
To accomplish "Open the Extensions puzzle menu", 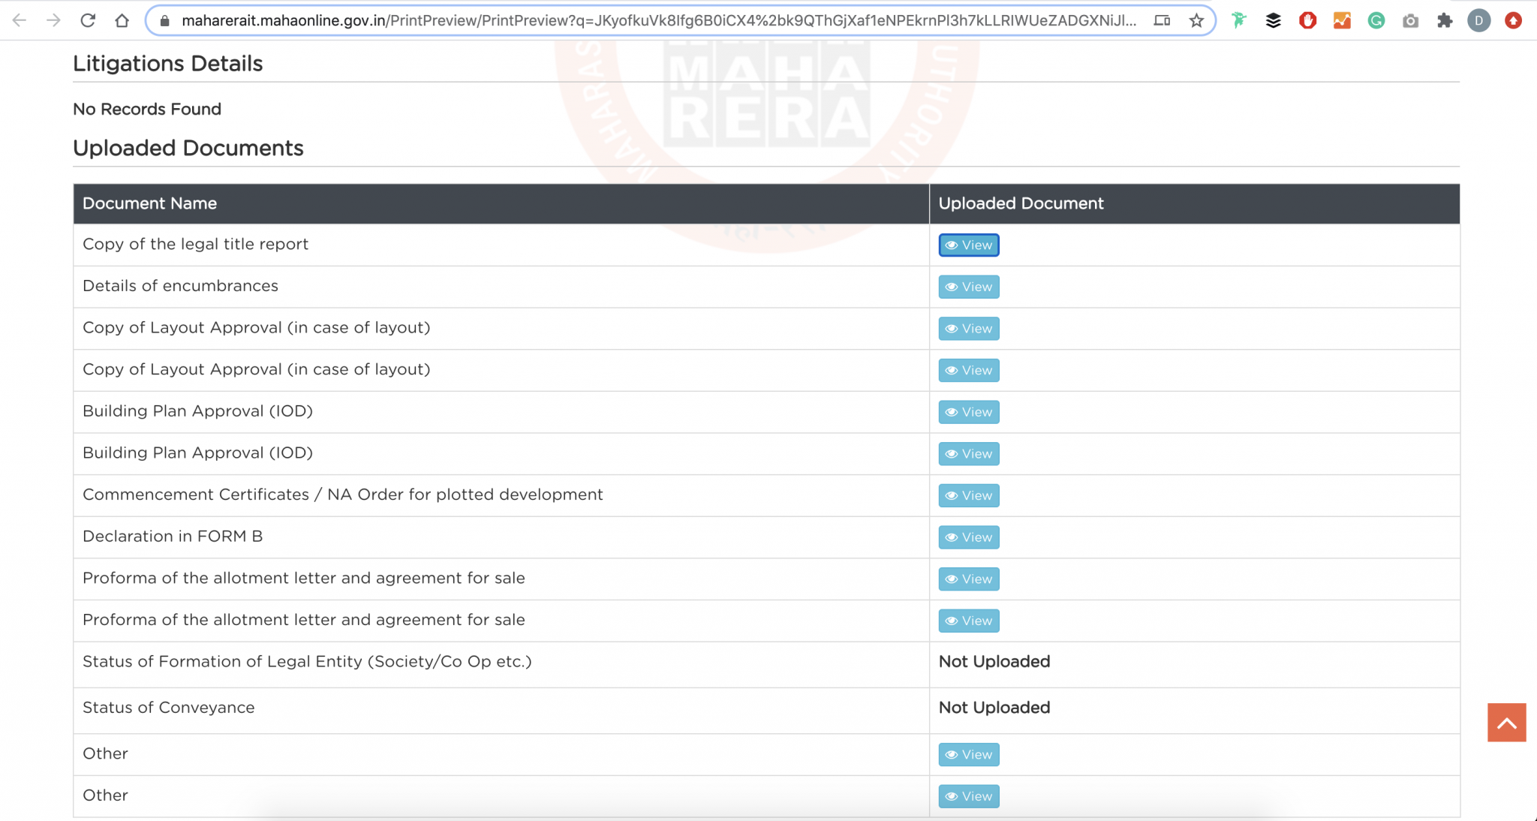I will [x=1445, y=21].
